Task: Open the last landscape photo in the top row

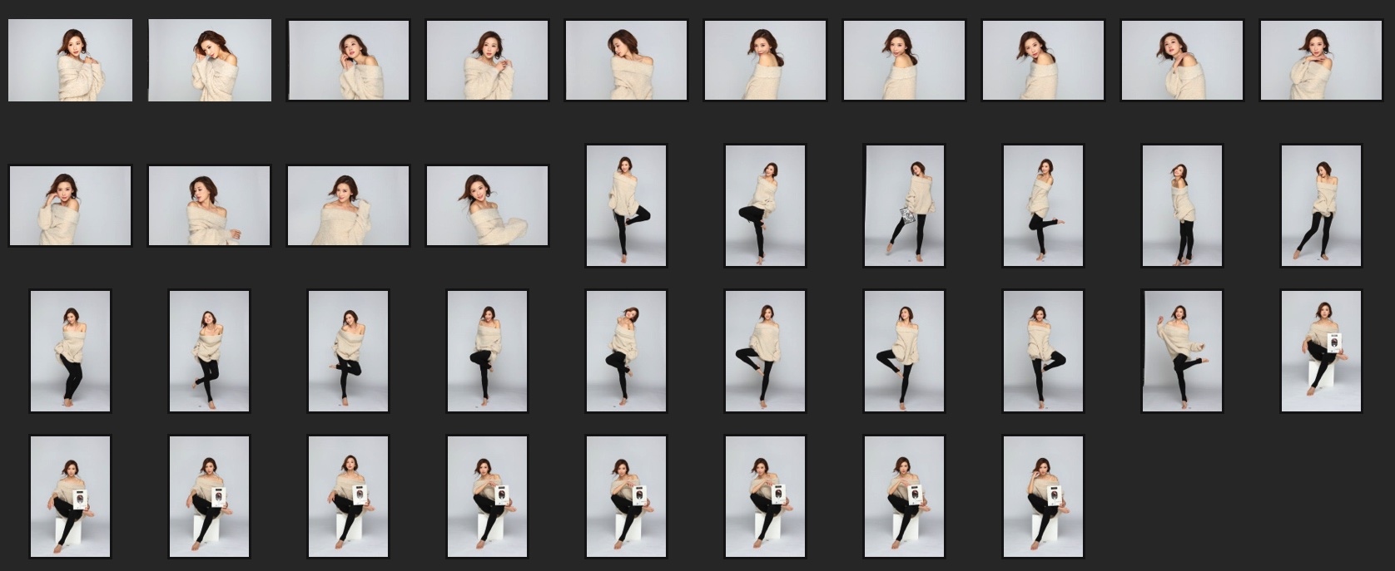Action: [1321, 61]
